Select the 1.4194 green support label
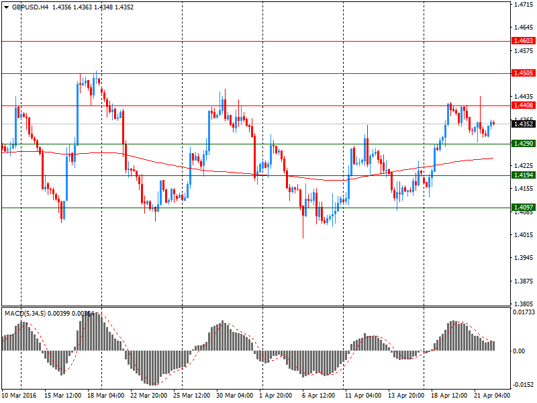Image resolution: width=537 pixels, height=403 pixels. (x=524, y=175)
